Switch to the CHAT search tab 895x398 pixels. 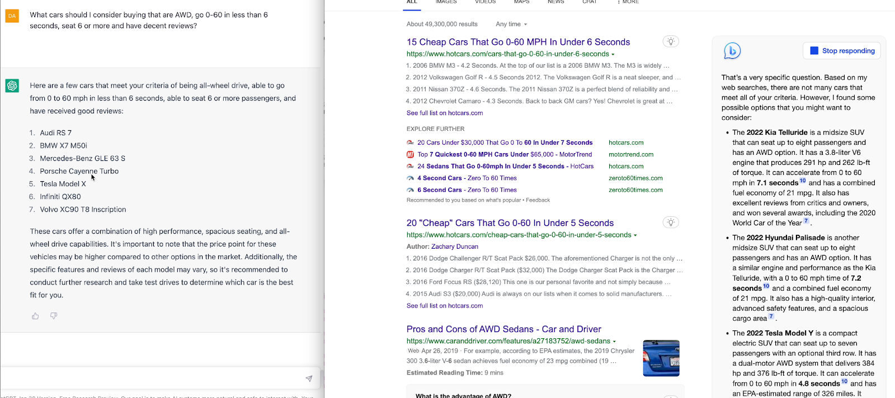coord(590,2)
